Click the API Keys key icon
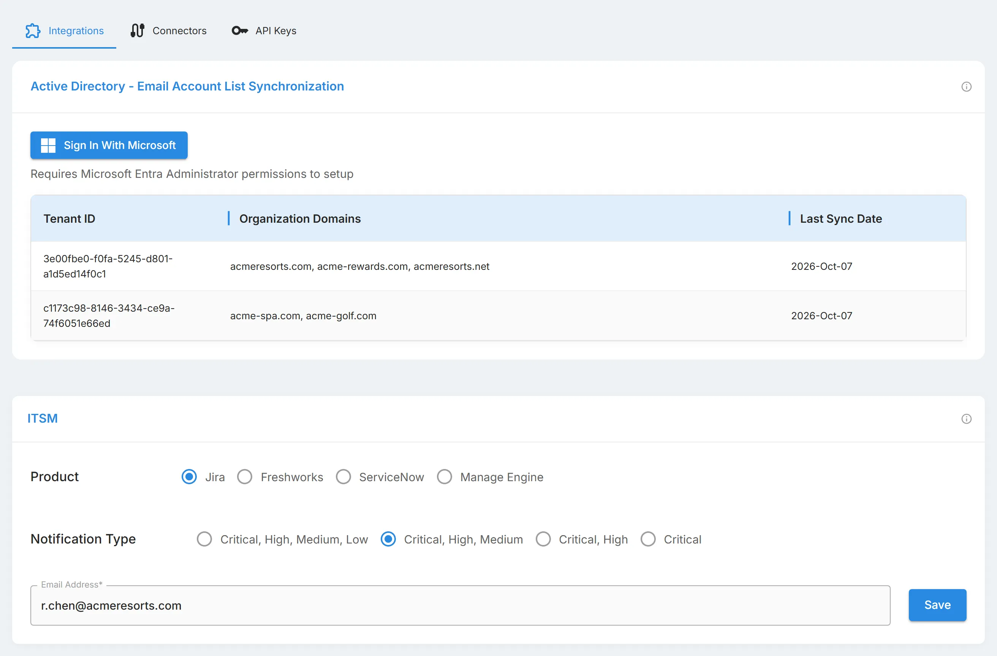The image size is (997, 656). [x=240, y=30]
